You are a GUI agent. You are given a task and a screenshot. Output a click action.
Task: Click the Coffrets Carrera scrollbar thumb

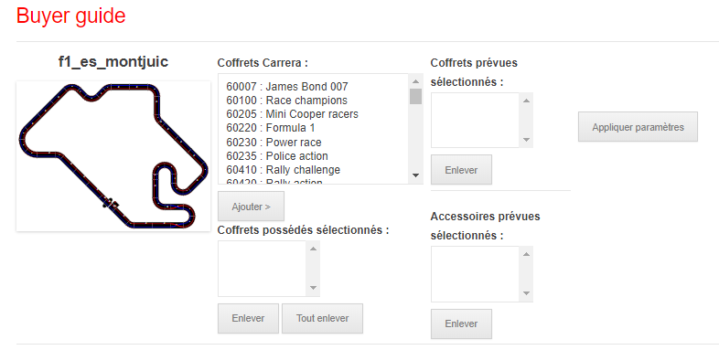(416, 97)
